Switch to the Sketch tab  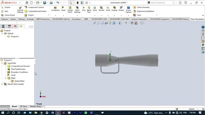[x=13, y=19]
